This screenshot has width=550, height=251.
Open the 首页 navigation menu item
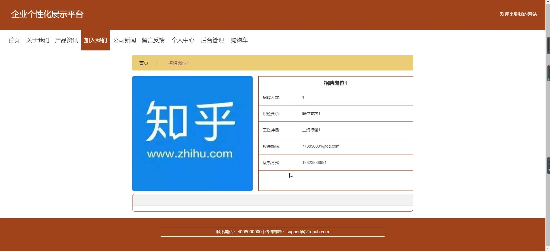(14, 40)
